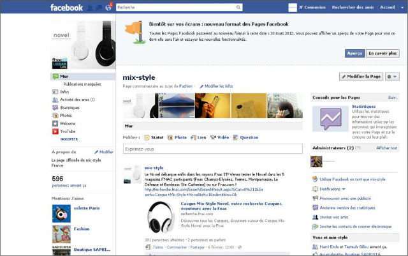Open the Fashion page thumbnail in Mentions J'aime
The image size is (408, 256).
pyautogui.click(x=61, y=234)
